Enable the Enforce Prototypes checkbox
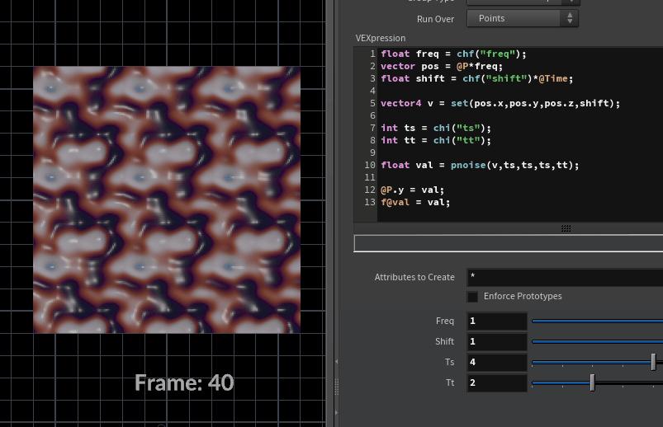 tap(472, 297)
